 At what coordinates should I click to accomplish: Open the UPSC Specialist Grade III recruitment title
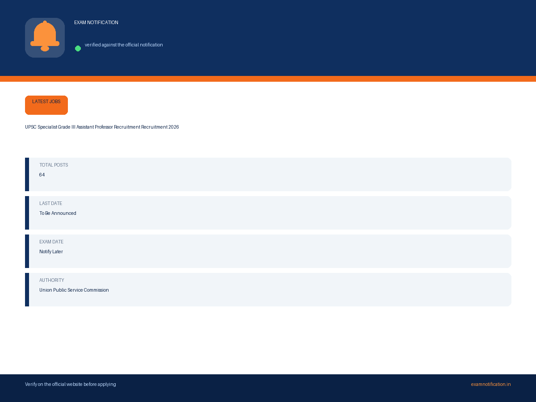(x=102, y=127)
